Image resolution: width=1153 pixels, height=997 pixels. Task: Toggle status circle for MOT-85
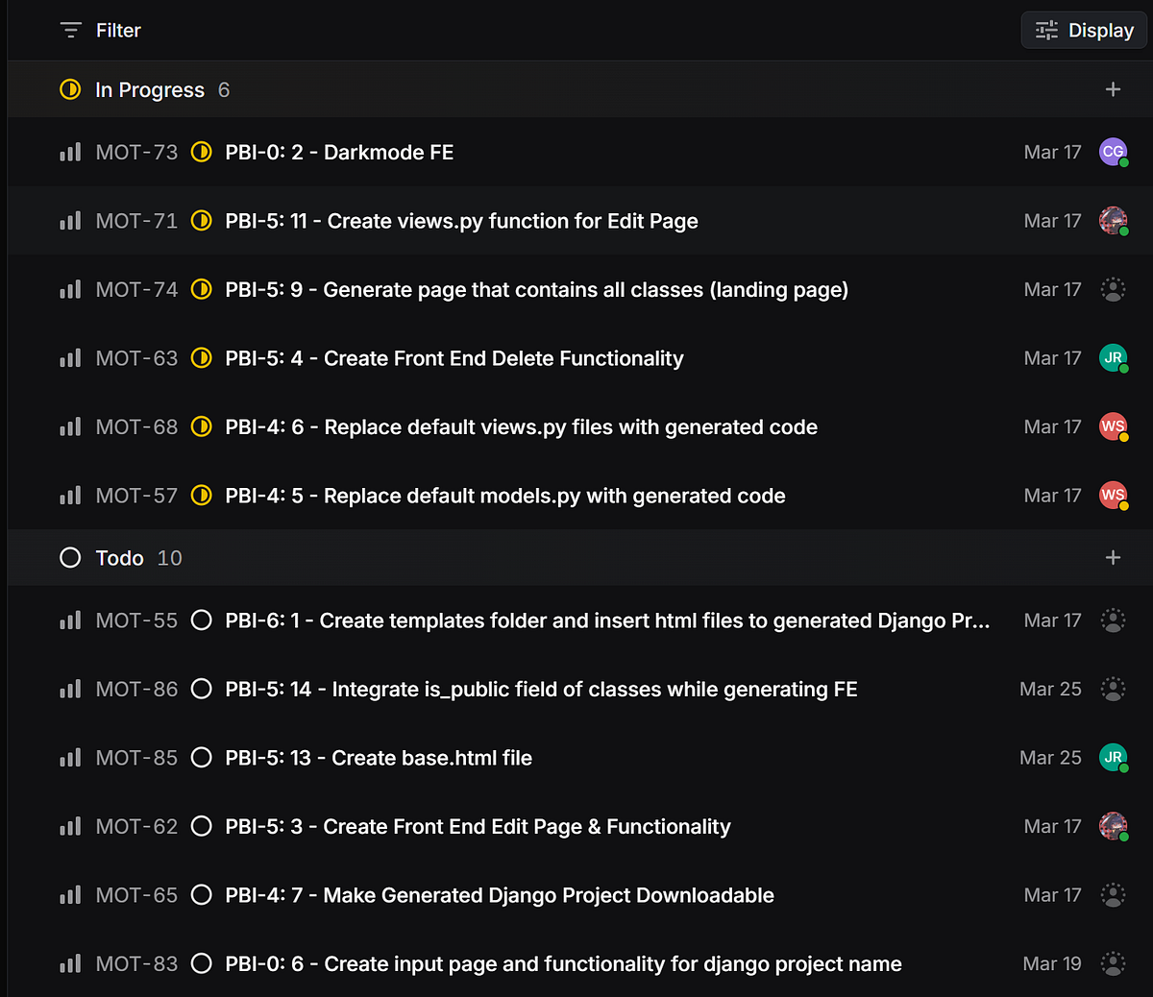201,758
